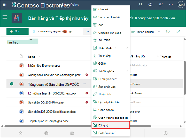Image resolution: width=186 pixels, height=138 pixels.
Task: Open Nhãn hiệu Elements.pptx file link
Action: point(44,66)
